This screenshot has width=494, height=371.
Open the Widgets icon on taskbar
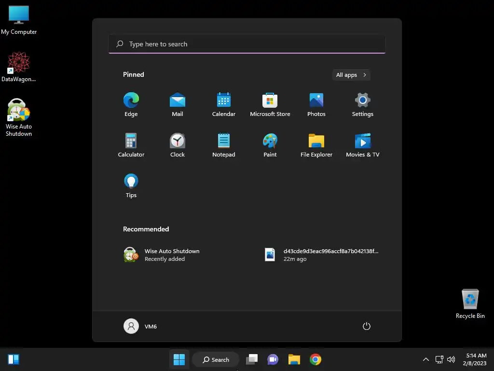coord(14,359)
